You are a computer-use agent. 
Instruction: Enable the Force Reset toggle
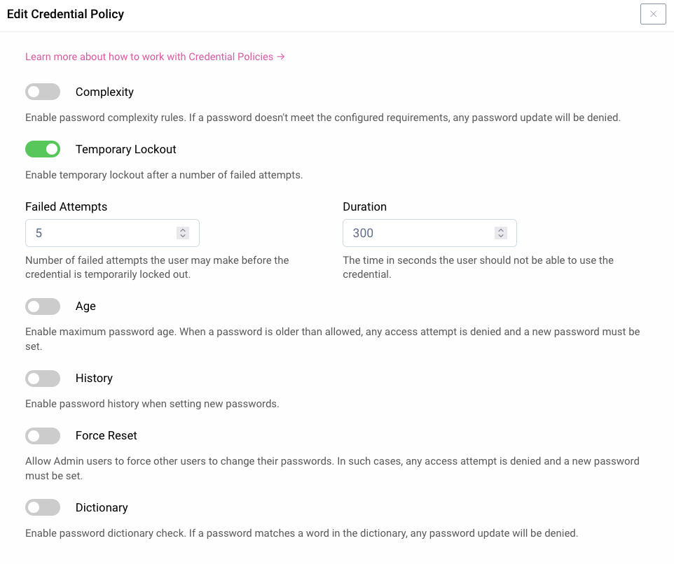tap(43, 436)
